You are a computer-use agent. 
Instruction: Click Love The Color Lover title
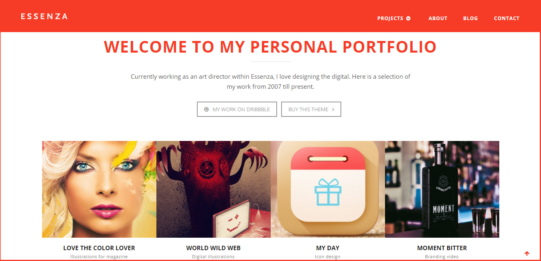click(99, 248)
